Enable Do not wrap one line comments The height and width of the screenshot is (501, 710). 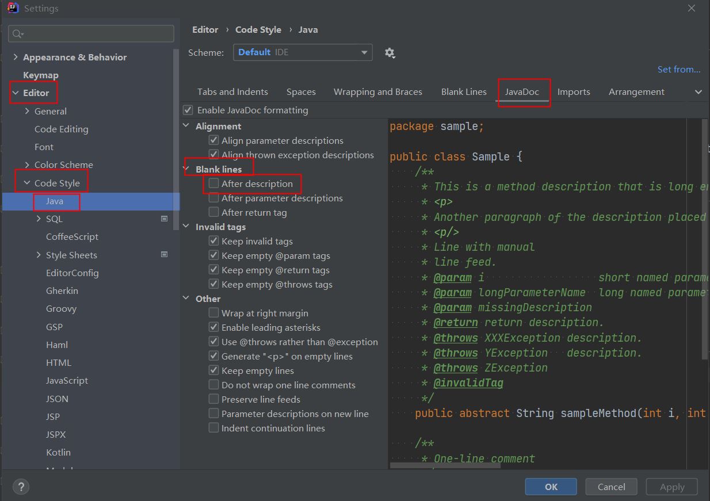point(214,385)
